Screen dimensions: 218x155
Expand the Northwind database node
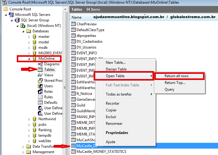(29, 119)
